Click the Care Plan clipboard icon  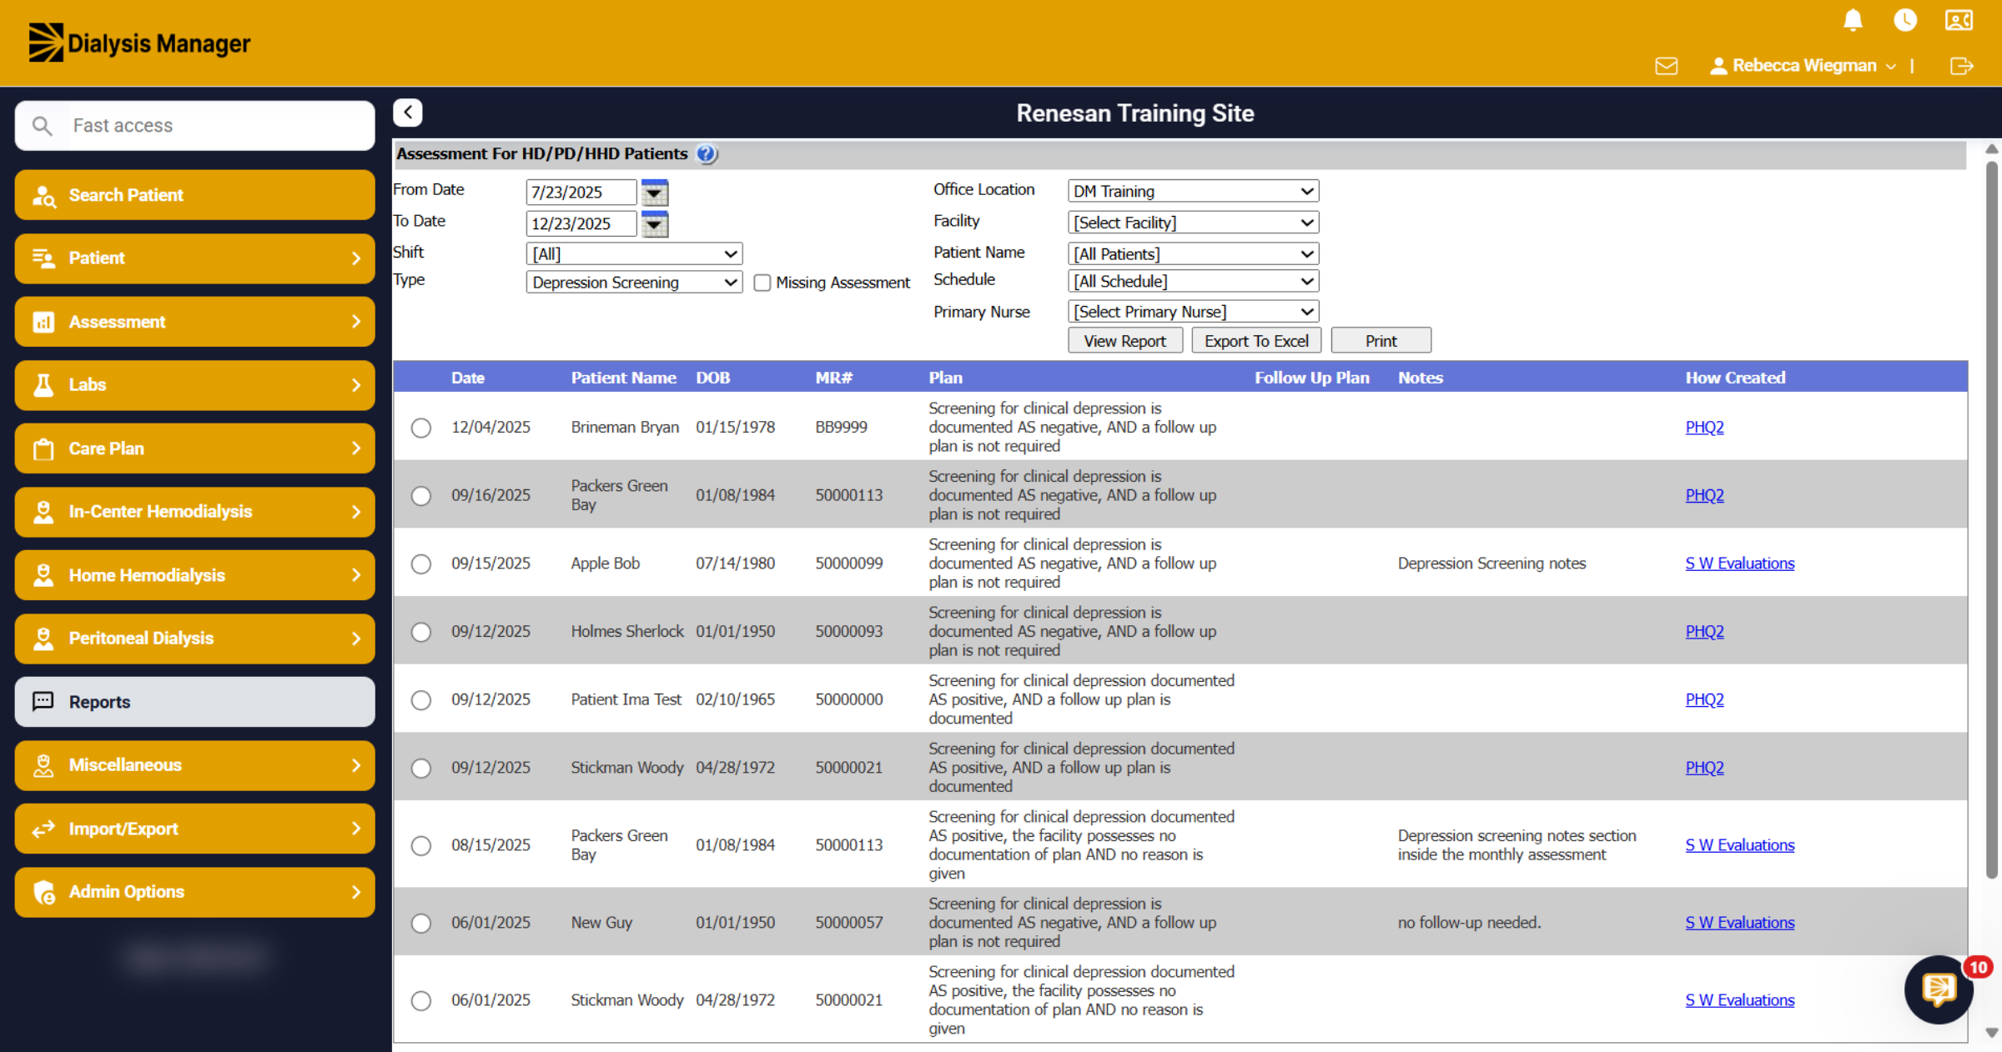43,449
